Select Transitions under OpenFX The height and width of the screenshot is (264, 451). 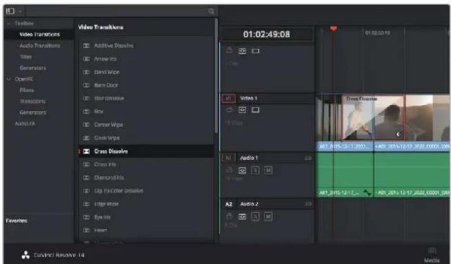[32, 102]
